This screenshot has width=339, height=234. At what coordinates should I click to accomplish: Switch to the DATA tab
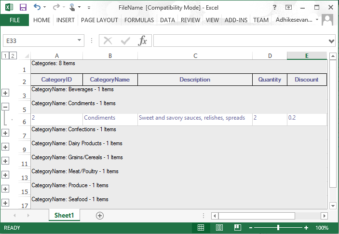pyautogui.click(x=167, y=20)
